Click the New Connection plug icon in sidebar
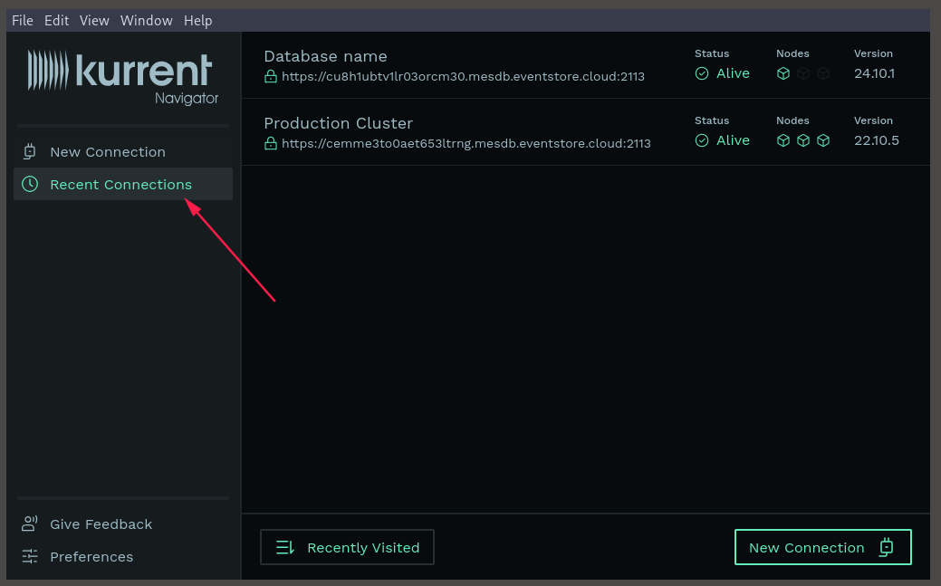This screenshot has width=941, height=586. tap(30, 152)
